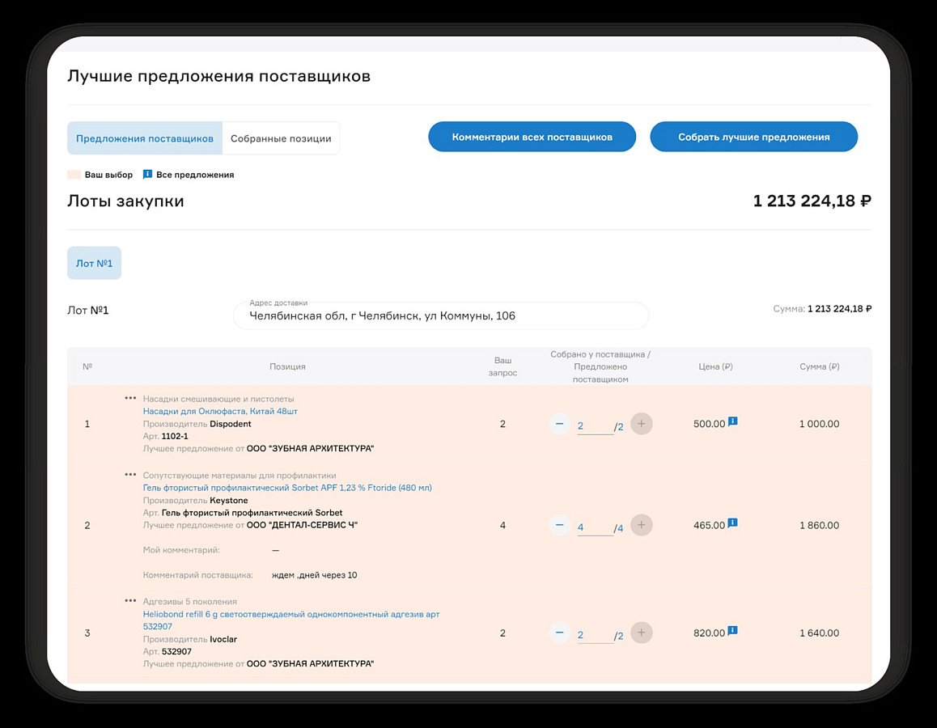The image size is (937, 728).
Task: Increase quantity for Sorbet gel row
Action: click(x=641, y=525)
